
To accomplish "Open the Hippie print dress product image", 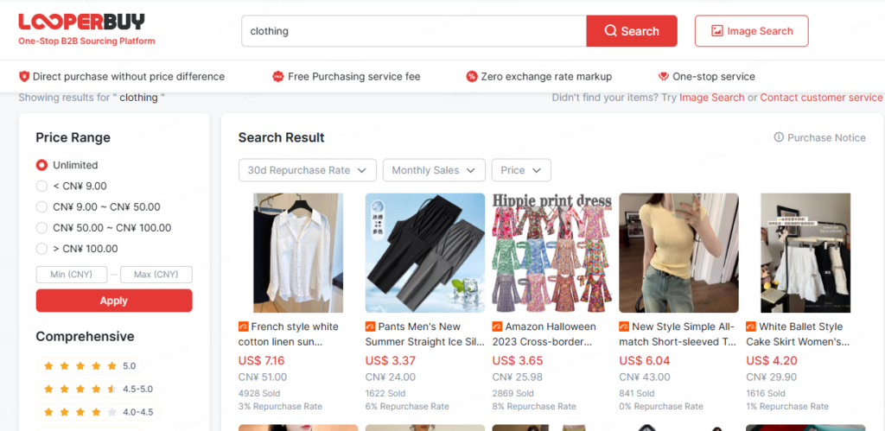I will point(552,253).
